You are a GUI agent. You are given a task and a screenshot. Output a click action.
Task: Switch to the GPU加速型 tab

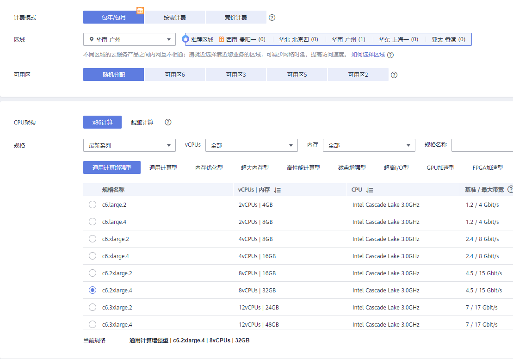click(x=439, y=167)
